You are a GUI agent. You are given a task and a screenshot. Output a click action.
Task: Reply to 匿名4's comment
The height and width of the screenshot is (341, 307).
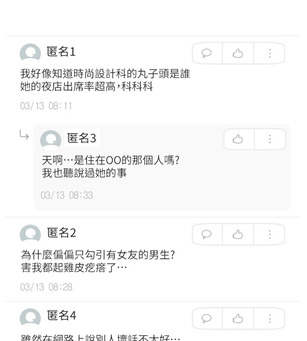point(207,318)
